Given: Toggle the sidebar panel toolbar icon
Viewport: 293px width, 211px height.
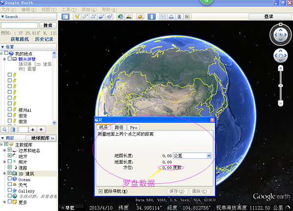Looking at the screenshot, I should click(x=65, y=17).
